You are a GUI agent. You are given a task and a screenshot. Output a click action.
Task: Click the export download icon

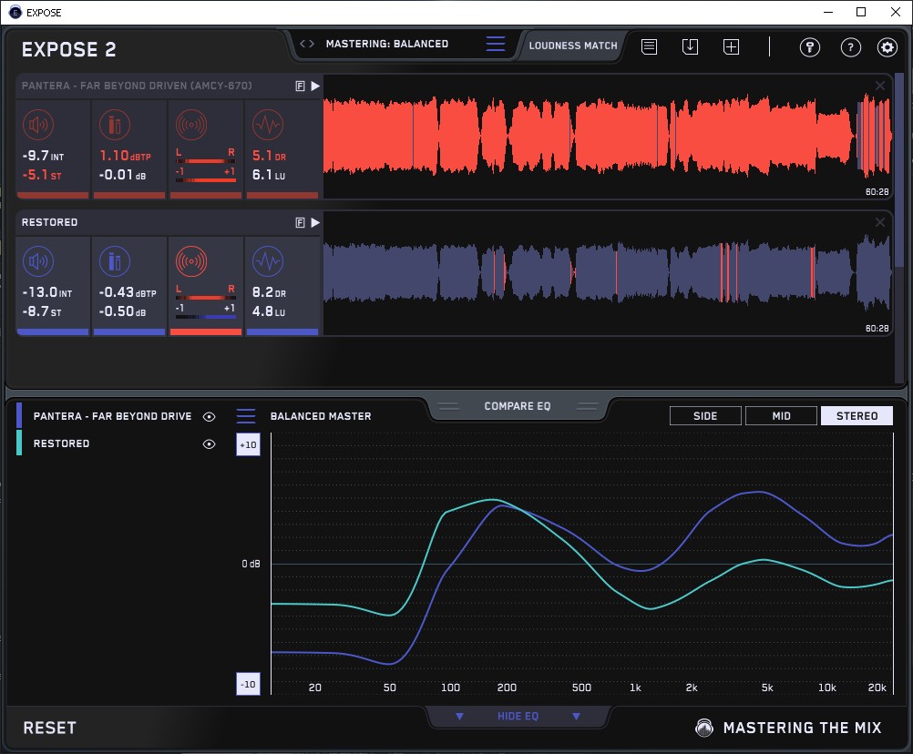pyautogui.click(x=690, y=46)
